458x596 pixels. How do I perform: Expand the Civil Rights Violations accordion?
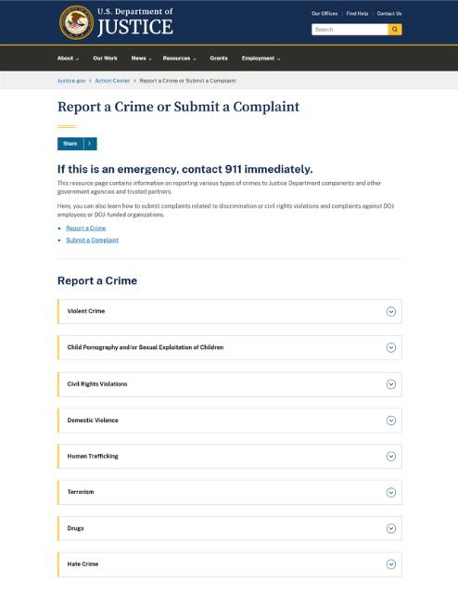[230, 384]
